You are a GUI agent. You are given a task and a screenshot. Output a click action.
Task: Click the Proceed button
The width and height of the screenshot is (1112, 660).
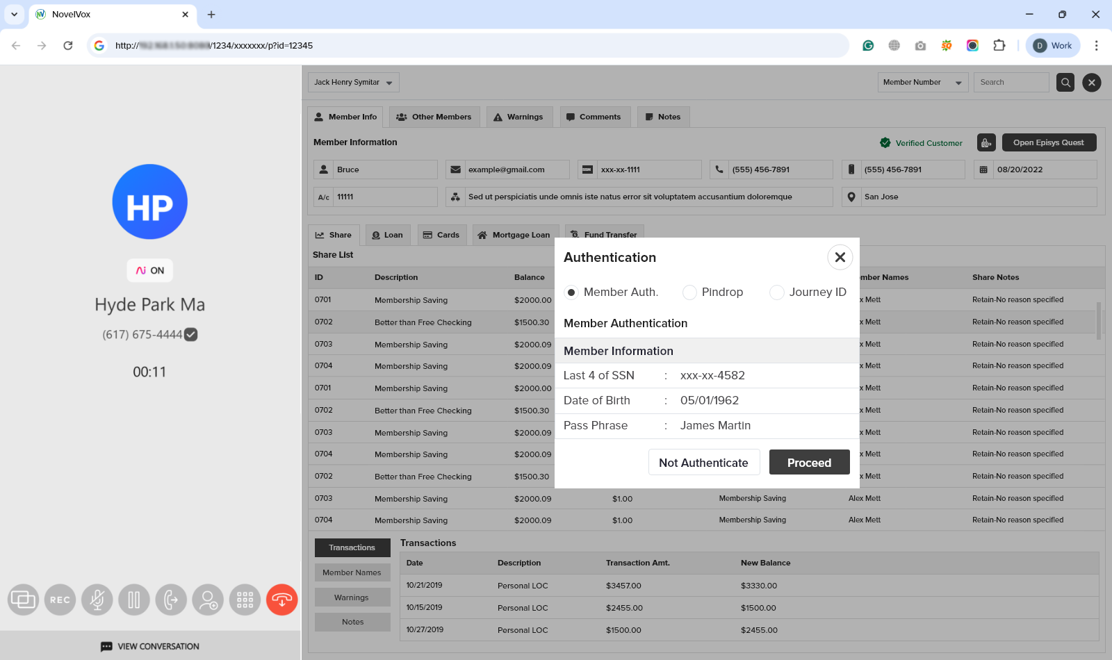pyautogui.click(x=809, y=462)
